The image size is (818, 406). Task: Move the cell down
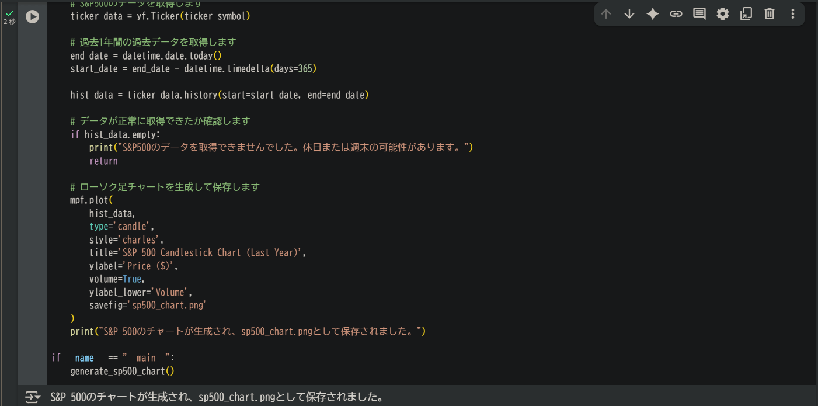(629, 14)
